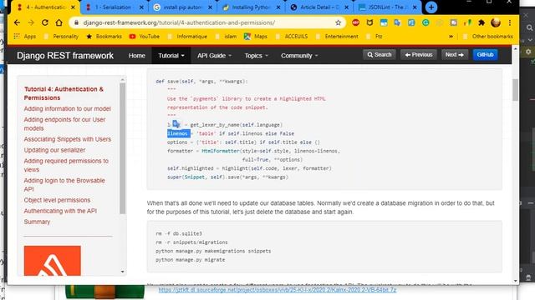Open the Informatique bookmarks folder

[x=188, y=37]
